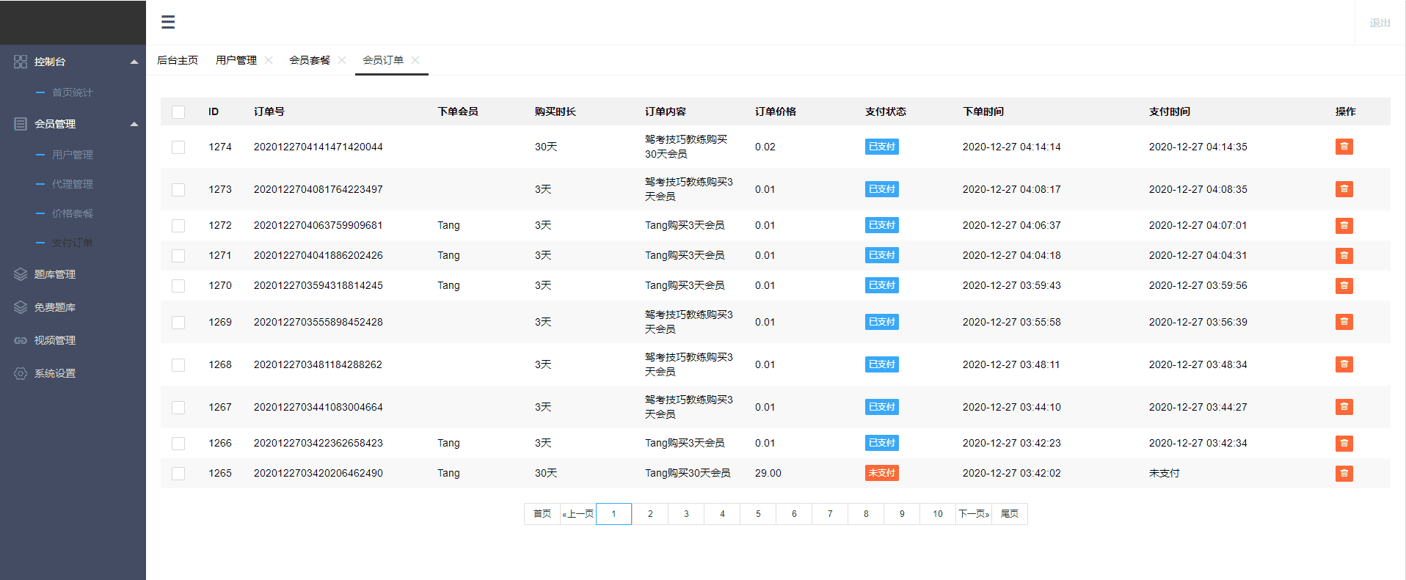
Task: Open 题库管理 in the sidebar
Action: pos(55,274)
